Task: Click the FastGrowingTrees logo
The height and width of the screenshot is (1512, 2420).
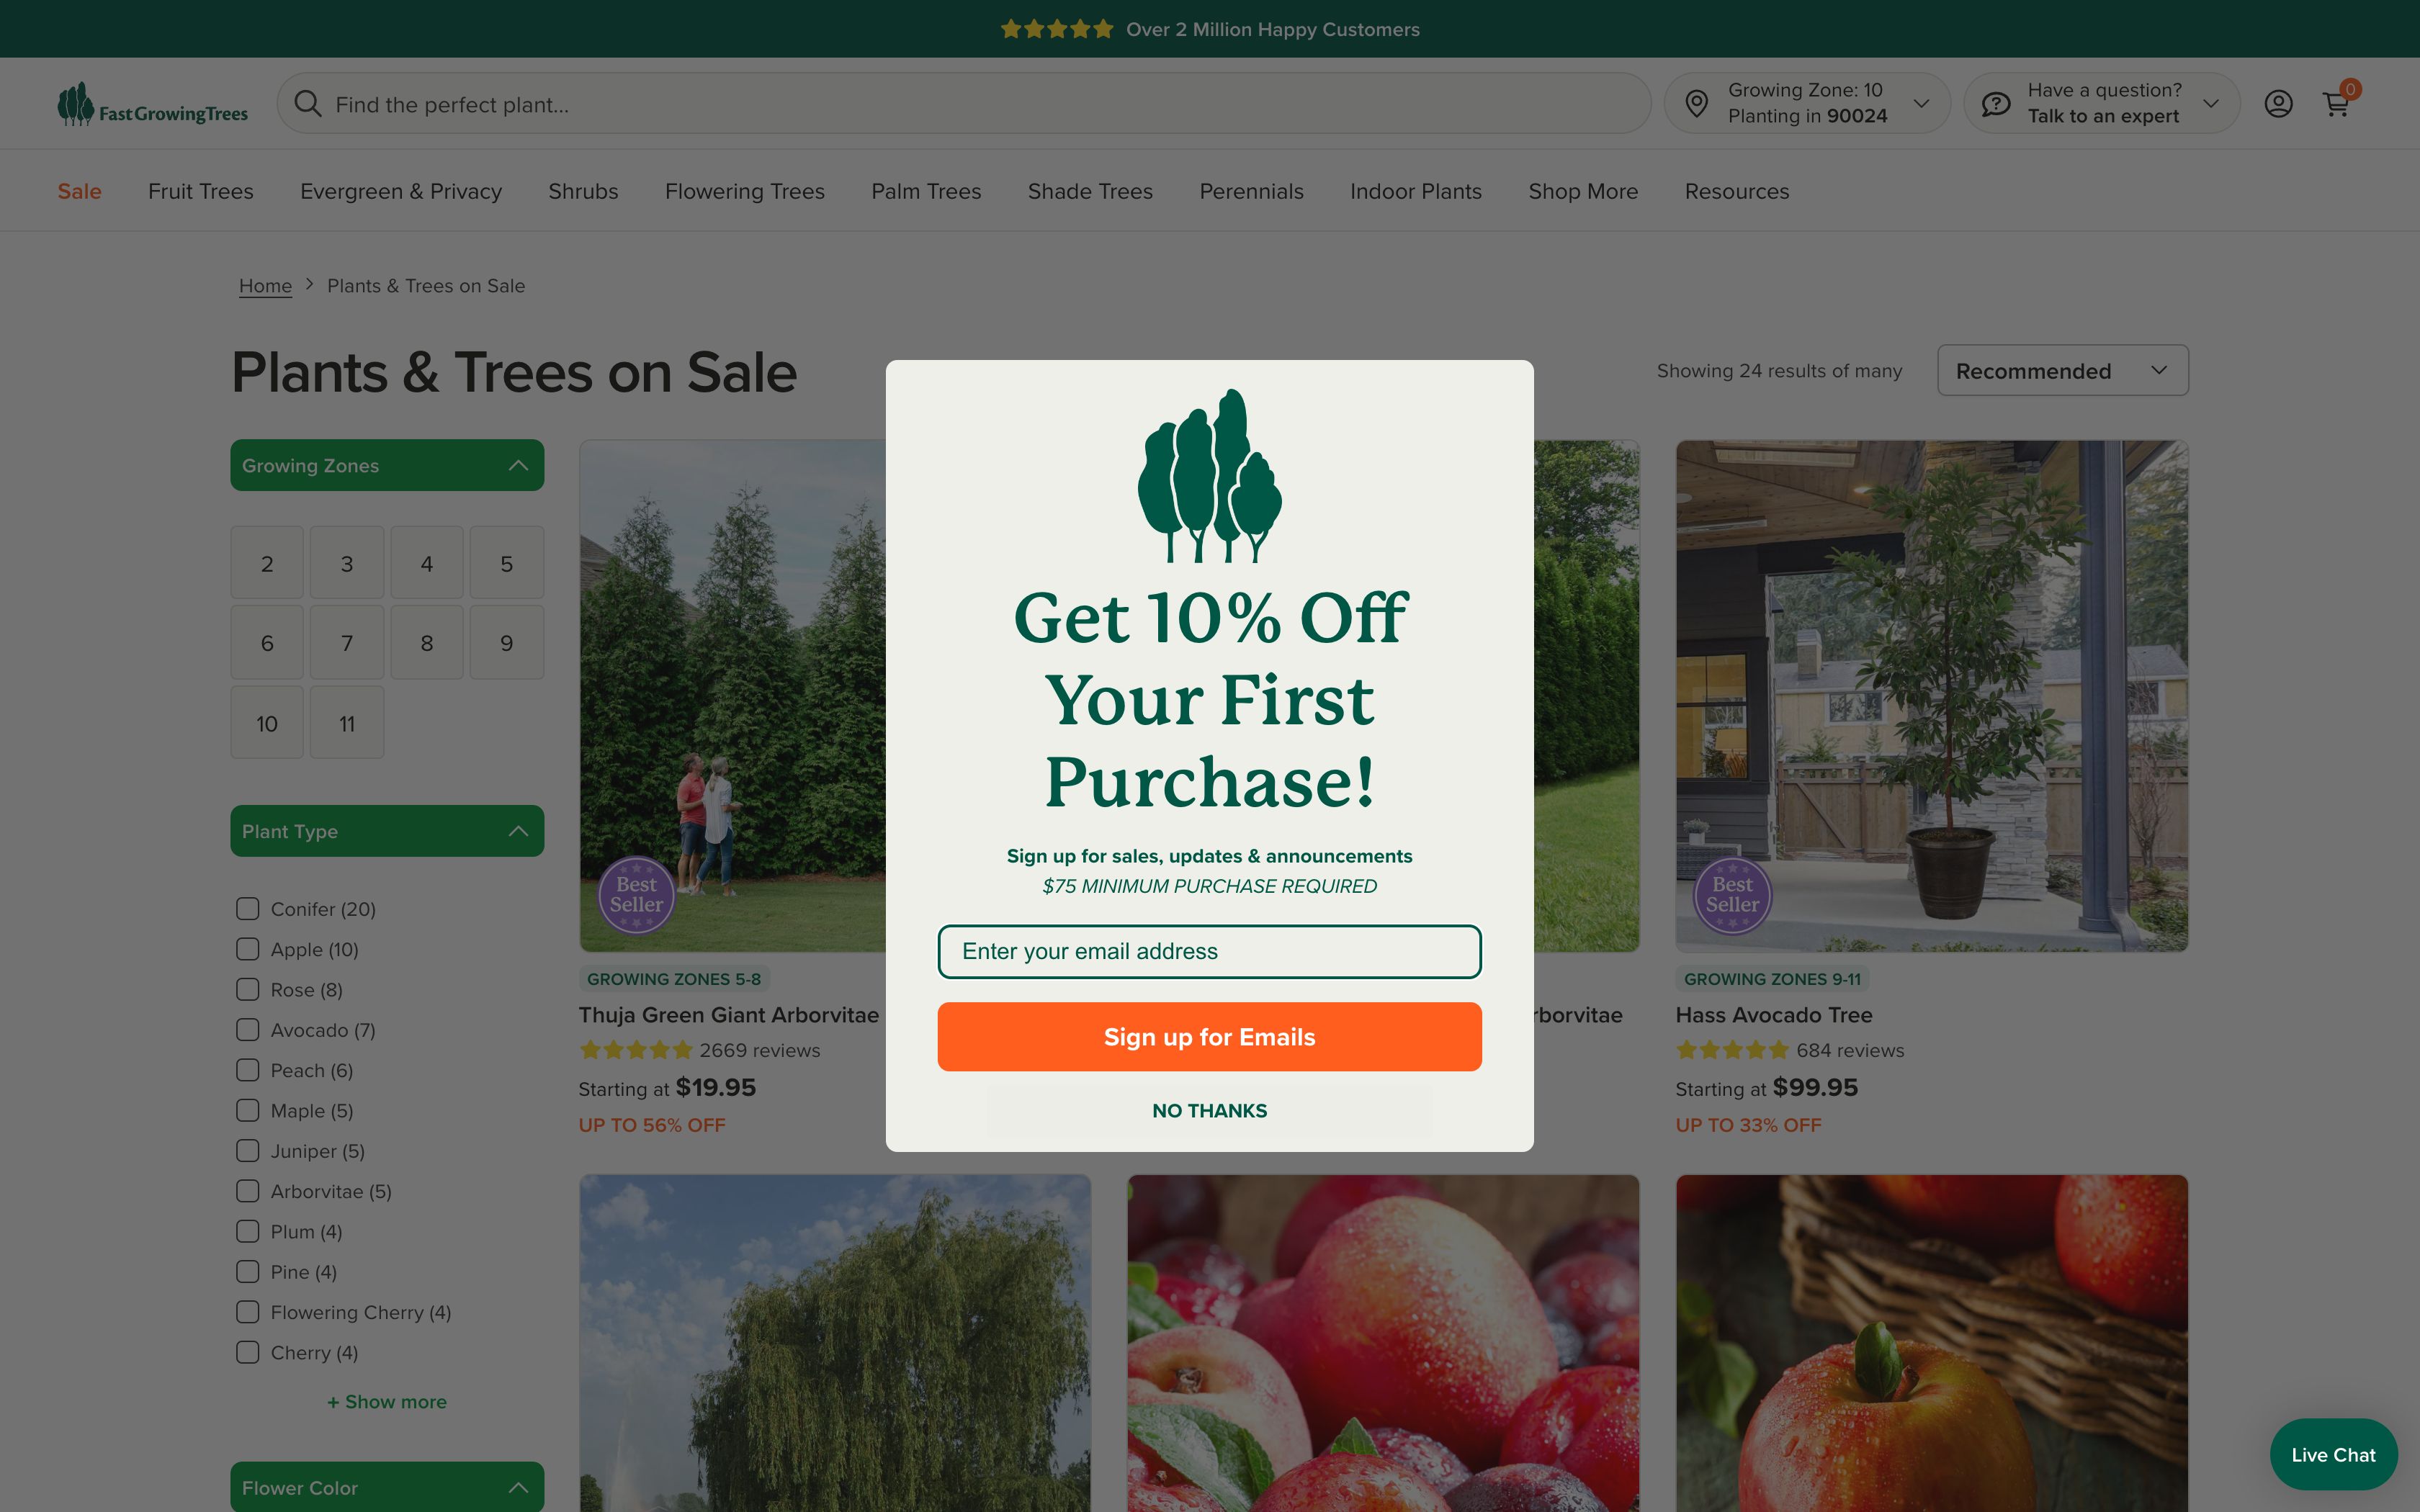Action: (153, 104)
